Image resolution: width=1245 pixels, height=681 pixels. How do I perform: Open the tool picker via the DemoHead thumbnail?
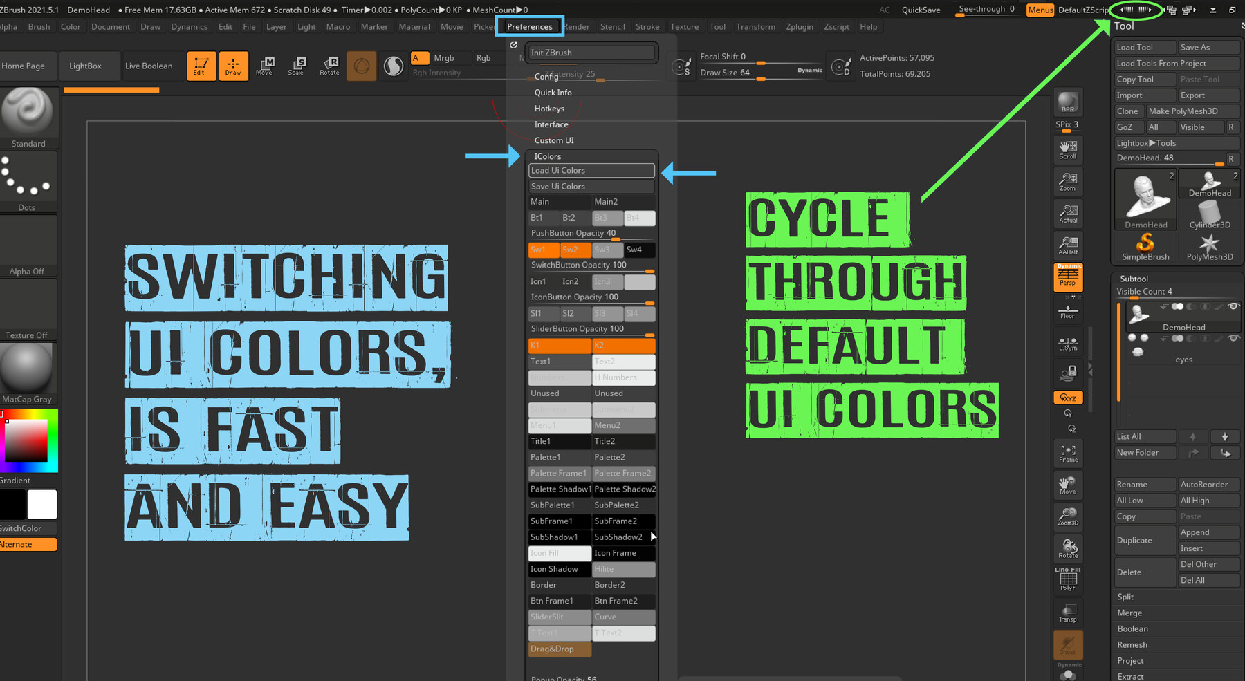click(1145, 200)
